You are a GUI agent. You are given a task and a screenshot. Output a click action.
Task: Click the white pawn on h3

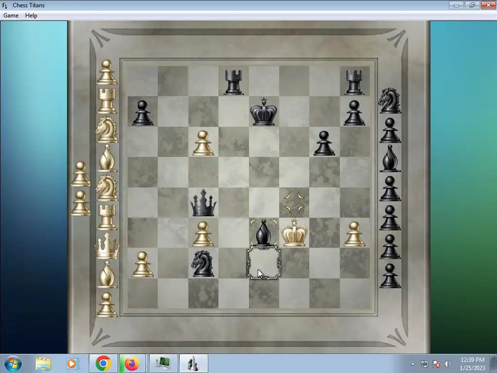click(354, 234)
